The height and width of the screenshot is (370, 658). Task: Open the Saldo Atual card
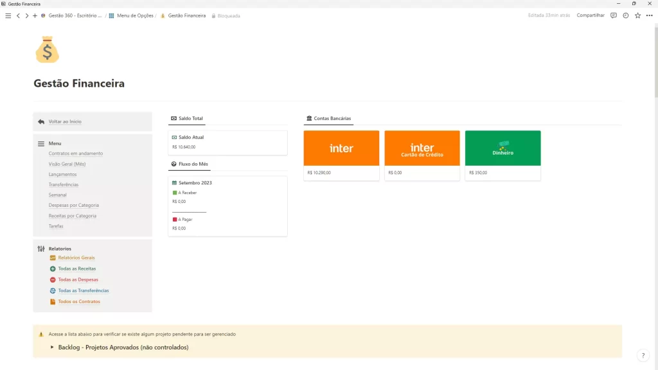[228, 143]
